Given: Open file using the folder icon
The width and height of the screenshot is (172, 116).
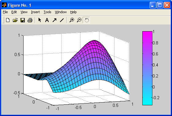Looking at the screenshot, I should (15, 20).
